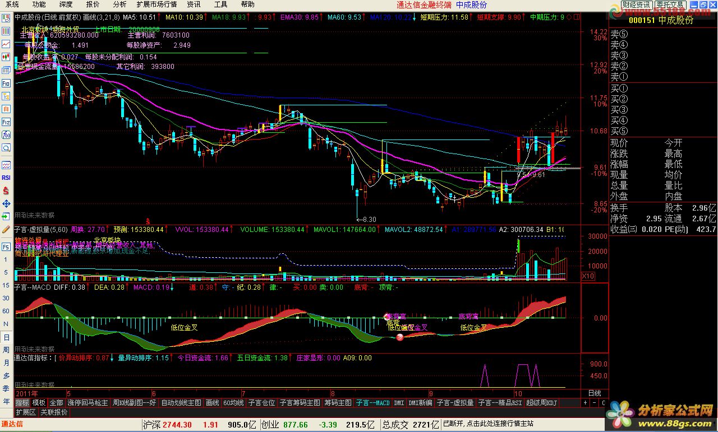Select the 周 weekly period
Viewport: 718px width, 432px height.
6,350
